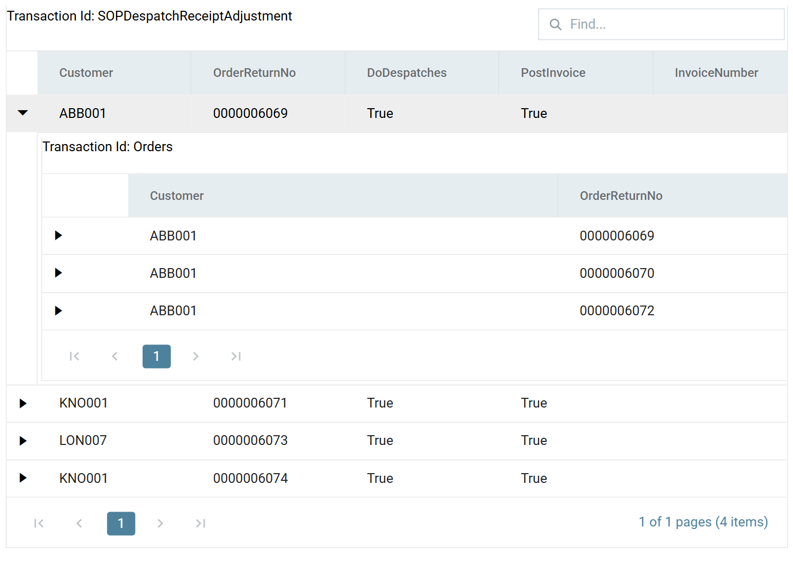Click the ABB001 customer cell in the master row
The width and height of the screenshot is (793, 569).
pyautogui.click(x=114, y=113)
